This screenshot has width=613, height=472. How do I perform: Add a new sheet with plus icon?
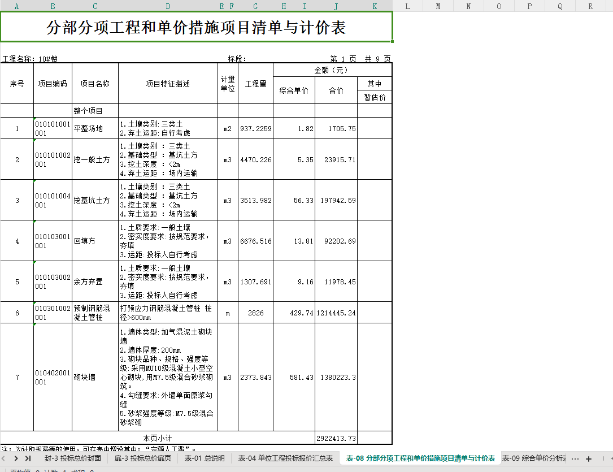tap(589, 458)
